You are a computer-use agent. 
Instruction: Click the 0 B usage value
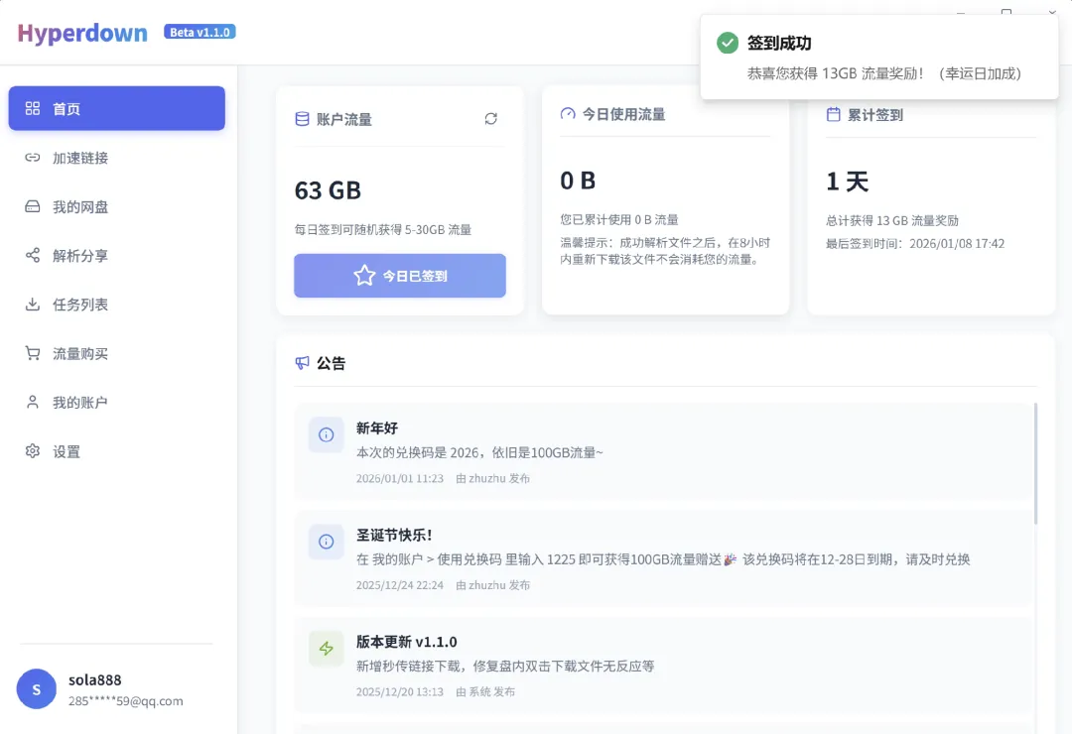(x=578, y=181)
